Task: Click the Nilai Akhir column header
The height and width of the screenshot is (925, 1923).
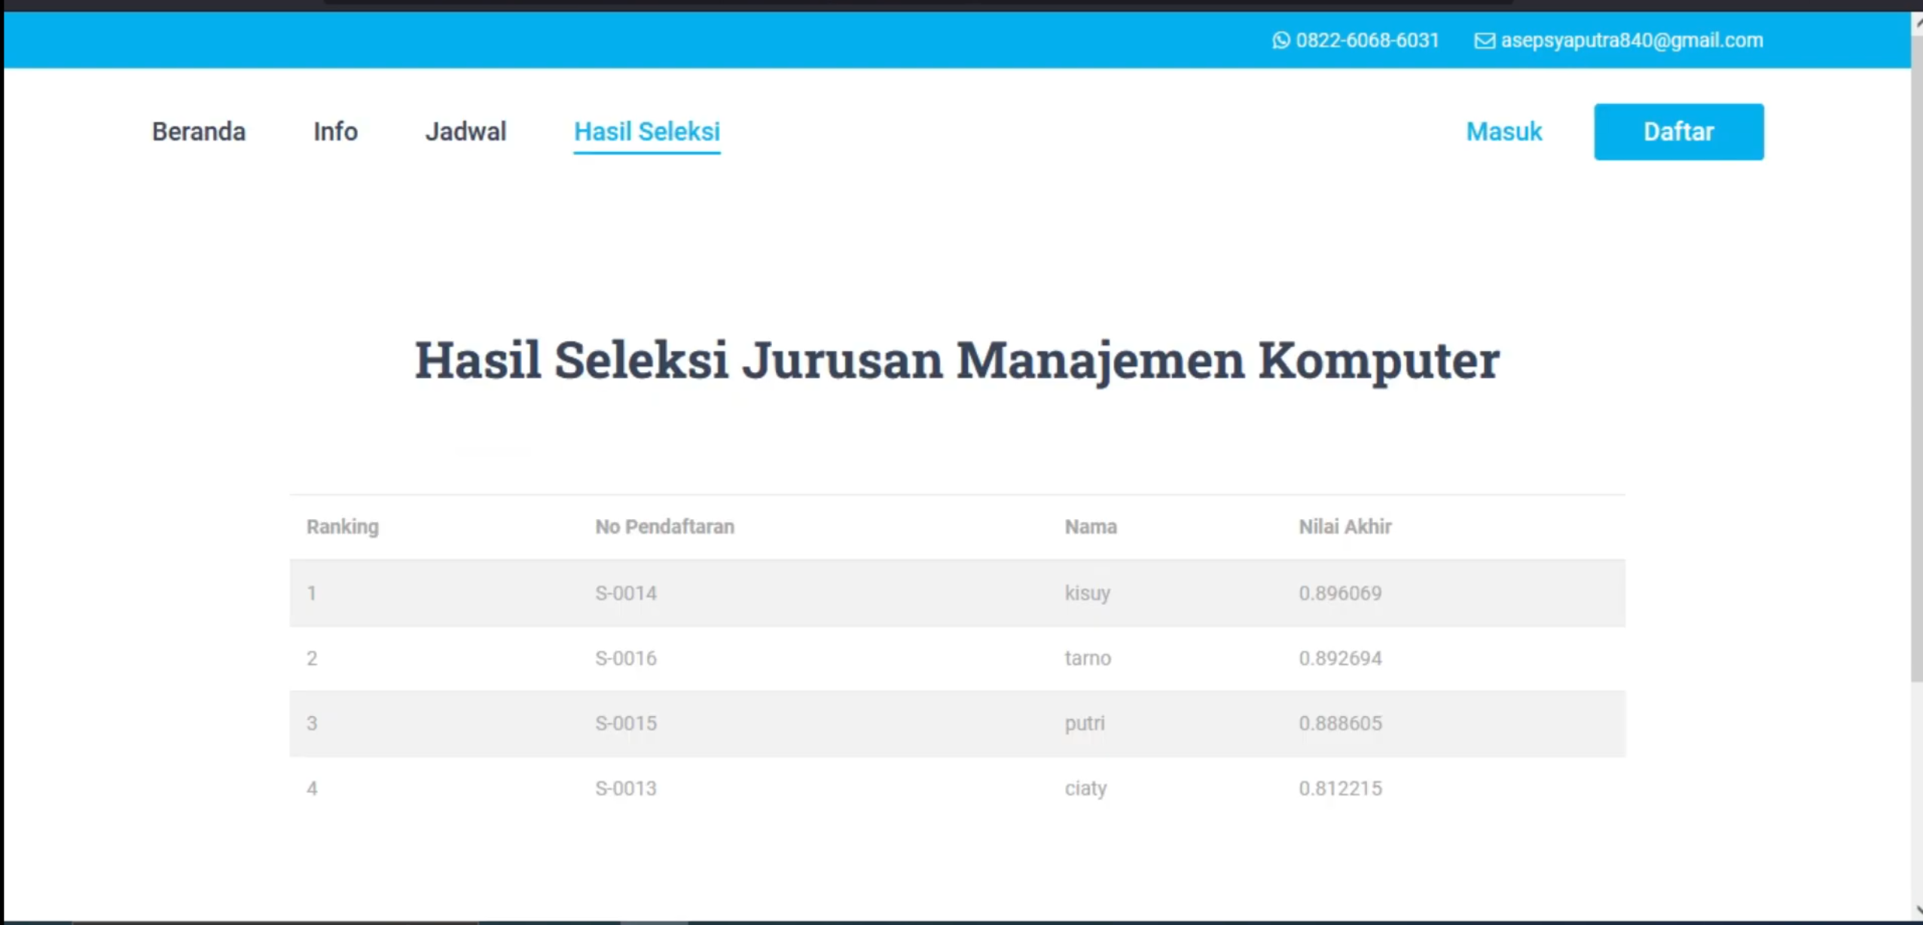Action: [x=1345, y=527]
